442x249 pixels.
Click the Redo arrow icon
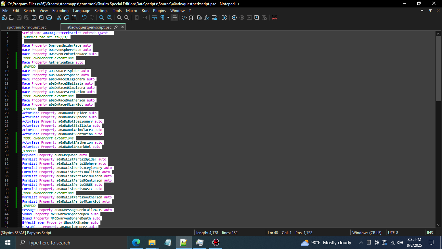click(x=92, y=18)
